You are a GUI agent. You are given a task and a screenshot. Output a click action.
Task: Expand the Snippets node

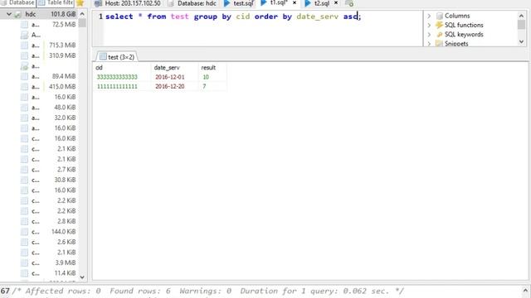click(x=429, y=44)
